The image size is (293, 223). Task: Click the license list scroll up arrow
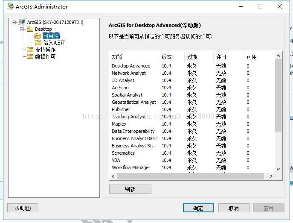pyautogui.click(x=278, y=56)
